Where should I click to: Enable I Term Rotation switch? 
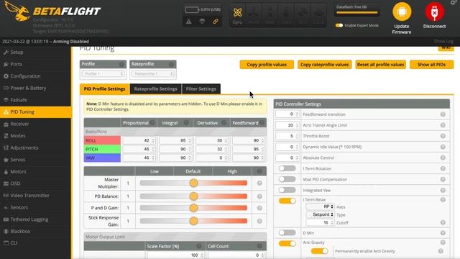click(x=287, y=168)
